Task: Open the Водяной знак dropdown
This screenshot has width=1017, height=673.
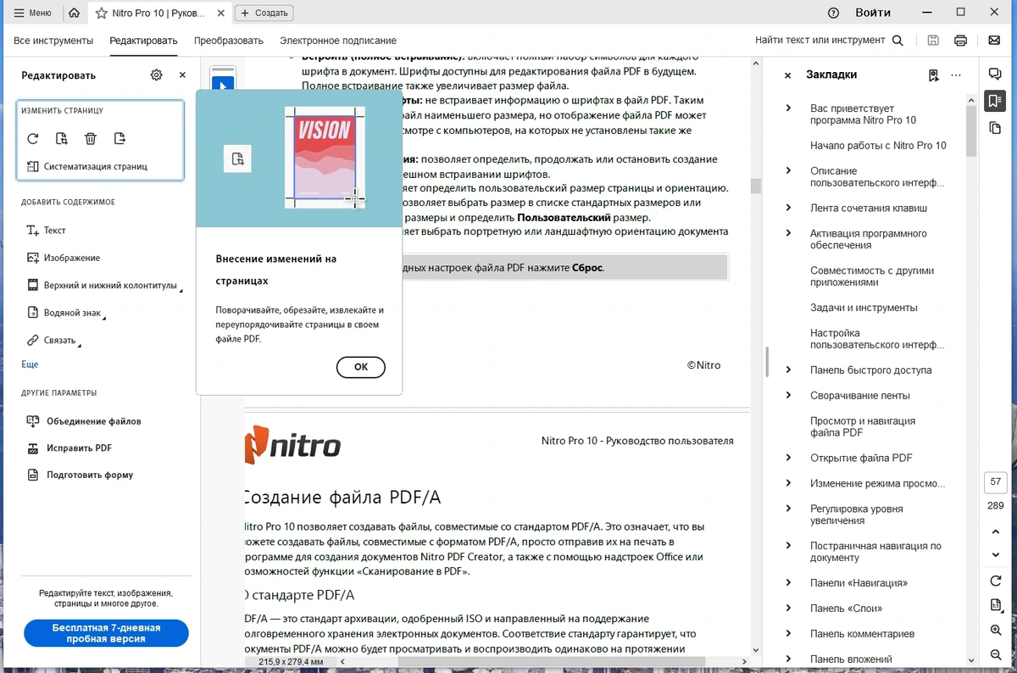Action: [66, 313]
